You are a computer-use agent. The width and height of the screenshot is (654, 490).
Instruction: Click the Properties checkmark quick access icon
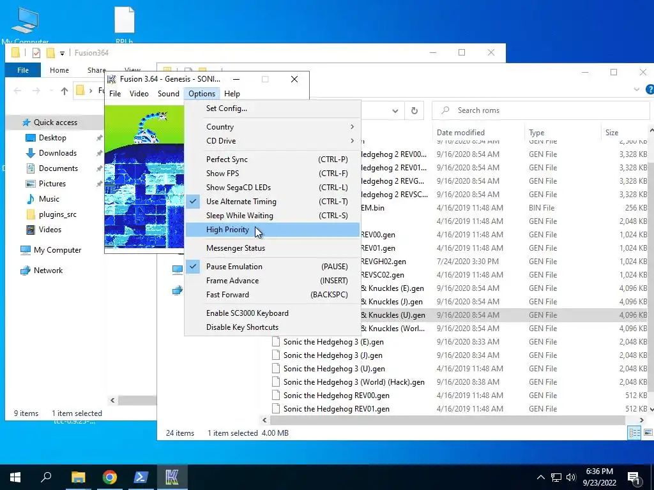tap(36, 53)
